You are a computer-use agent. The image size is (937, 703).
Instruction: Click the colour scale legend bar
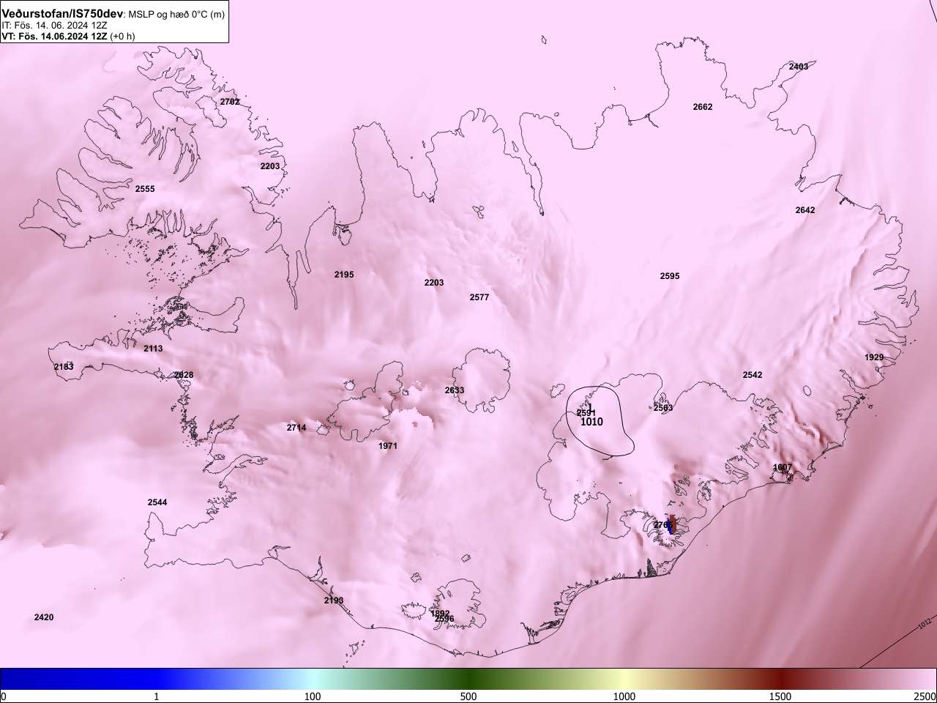(x=468, y=679)
